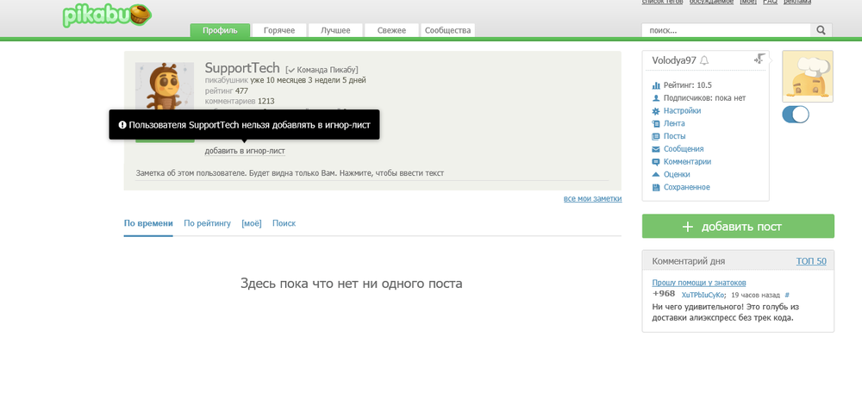Click the logout icon in the user panel
862x393 pixels.
click(759, 59)
